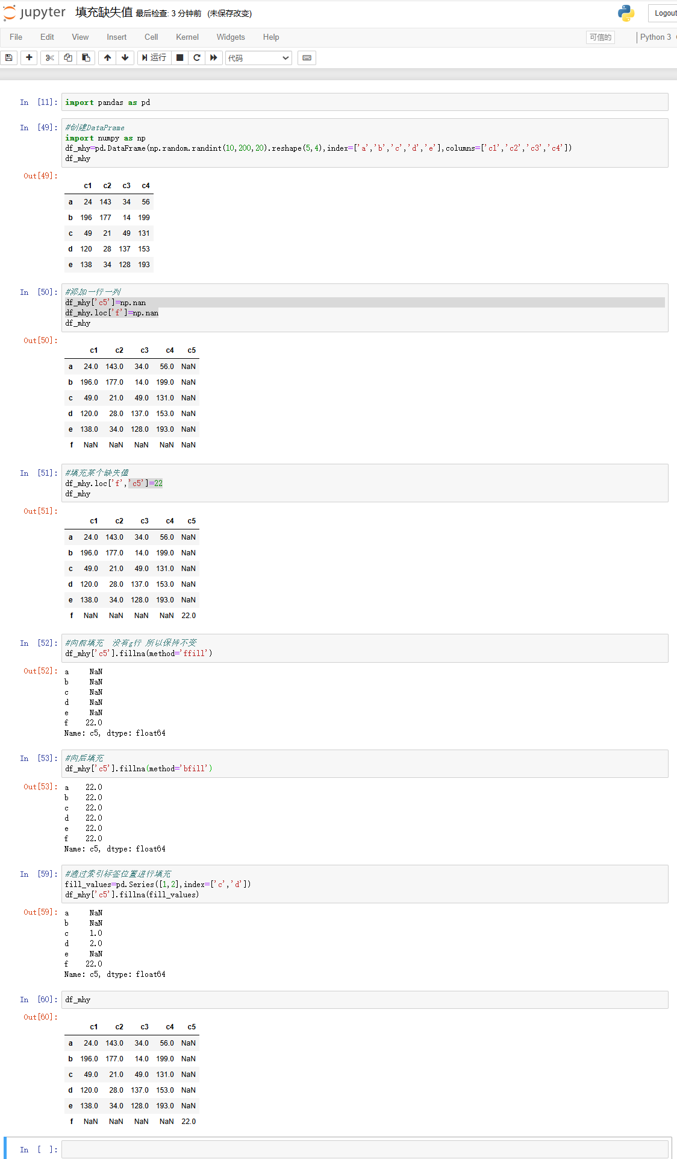Screen dimensions: 677x1159
Task: Click c5 column header in Out[50] table
Action: click(192, 350)
